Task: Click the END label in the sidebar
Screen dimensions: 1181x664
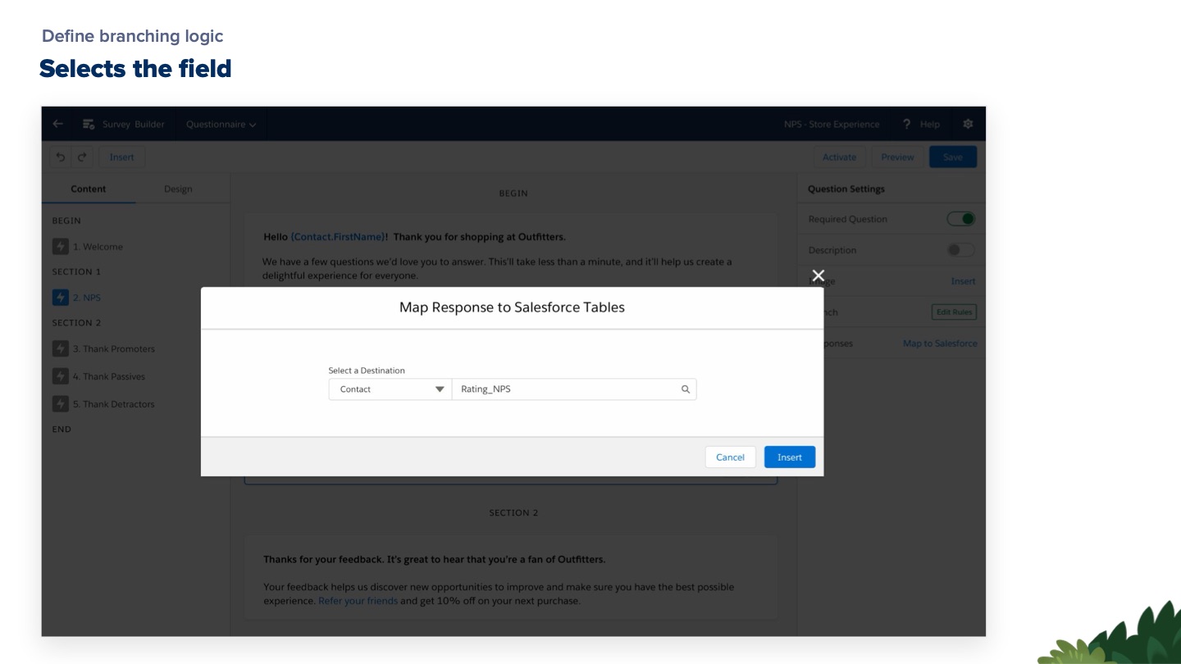Action: point(62,430)
